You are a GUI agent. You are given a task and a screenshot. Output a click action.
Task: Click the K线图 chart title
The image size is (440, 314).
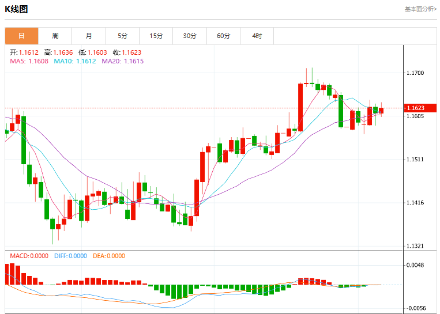coord(16,9)
